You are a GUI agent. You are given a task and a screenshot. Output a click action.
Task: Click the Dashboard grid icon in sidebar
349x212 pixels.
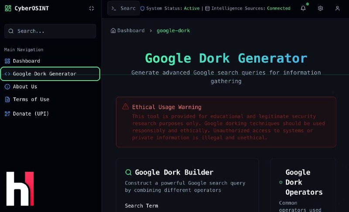7,61
